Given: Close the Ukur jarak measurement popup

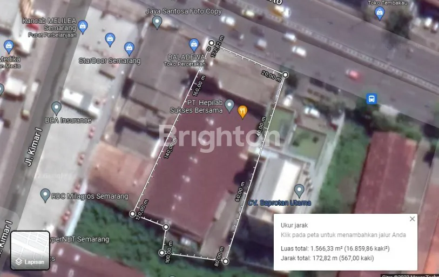Looking at the screenshot, I should click(413, 219).
